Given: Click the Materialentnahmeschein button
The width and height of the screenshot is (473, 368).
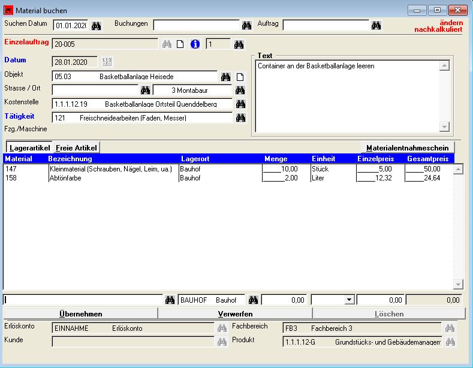Looking at the screenshot, I should pos(407,147).
